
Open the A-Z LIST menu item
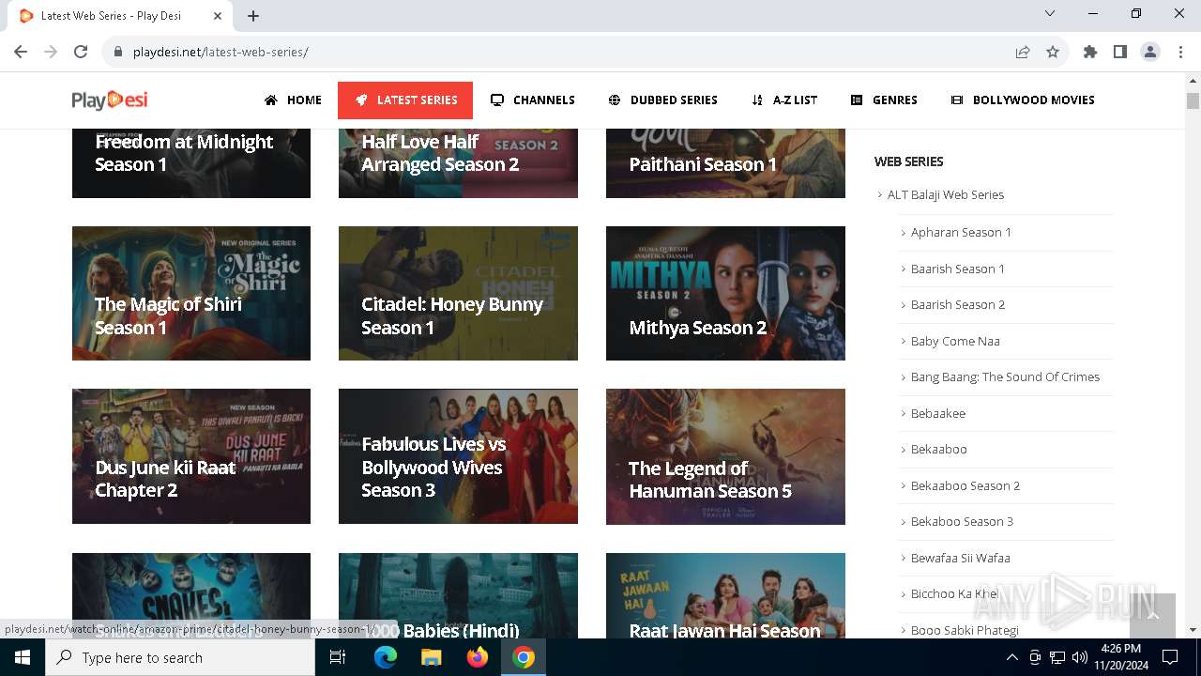[x=784, y=100]
